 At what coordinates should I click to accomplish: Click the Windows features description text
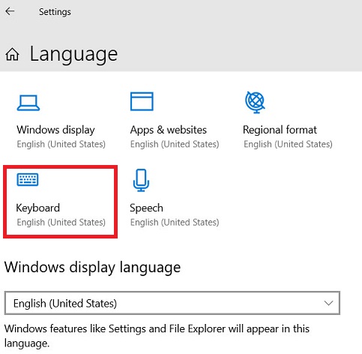pos(157,336)
